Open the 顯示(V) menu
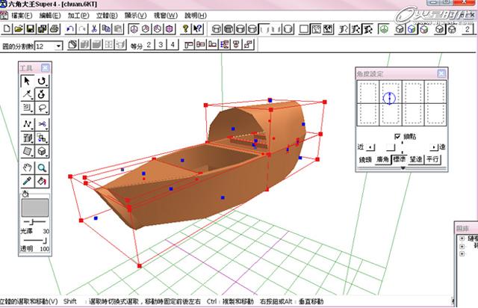 point(136,15)
